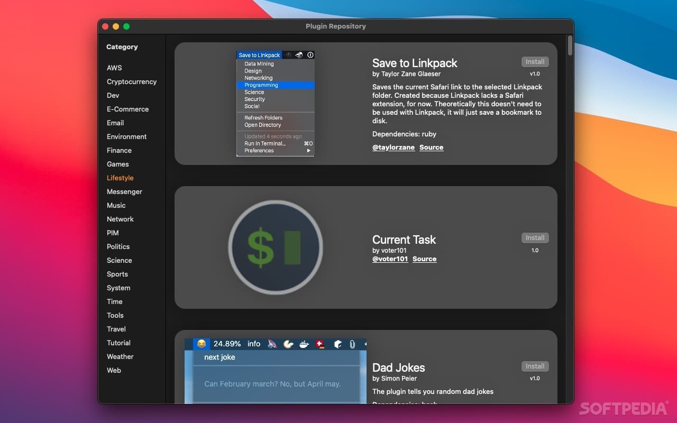
Task: Open the Finance category
Action: pyautogui.click(x=119, y=150)
